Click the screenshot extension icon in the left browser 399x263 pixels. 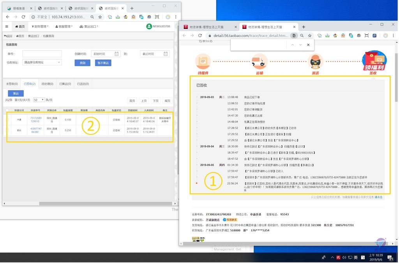[157, 17]
